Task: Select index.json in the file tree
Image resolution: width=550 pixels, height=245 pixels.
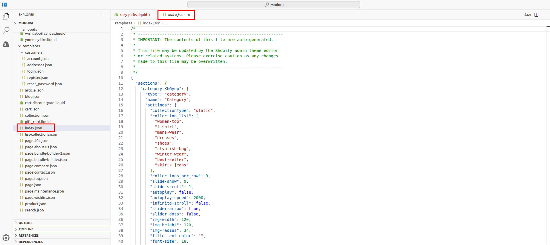Action: [x=62, y=128]
